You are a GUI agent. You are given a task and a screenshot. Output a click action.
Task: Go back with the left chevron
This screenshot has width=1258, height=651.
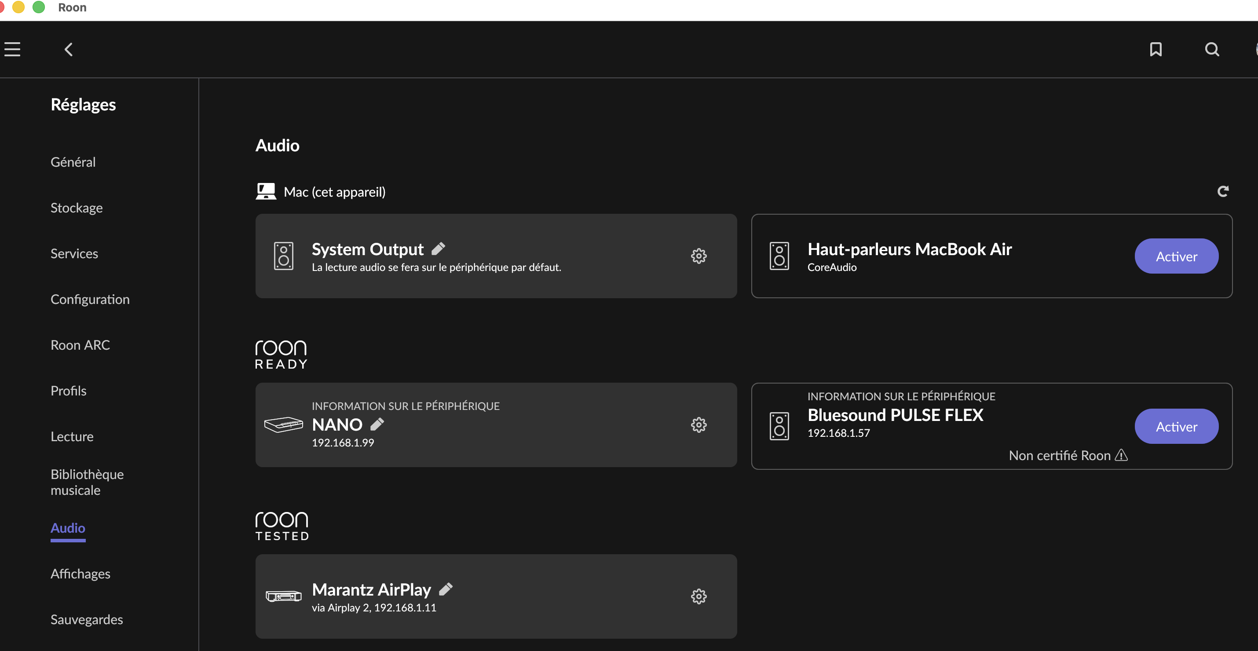pos(69,49)
